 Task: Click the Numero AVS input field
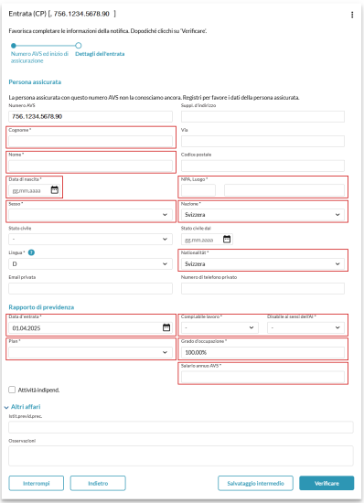(x=91, y=116)
